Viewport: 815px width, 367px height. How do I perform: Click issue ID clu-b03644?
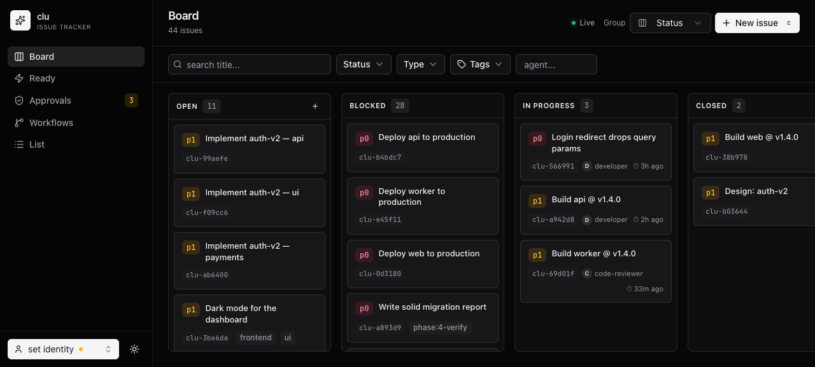tap(726, 211)
